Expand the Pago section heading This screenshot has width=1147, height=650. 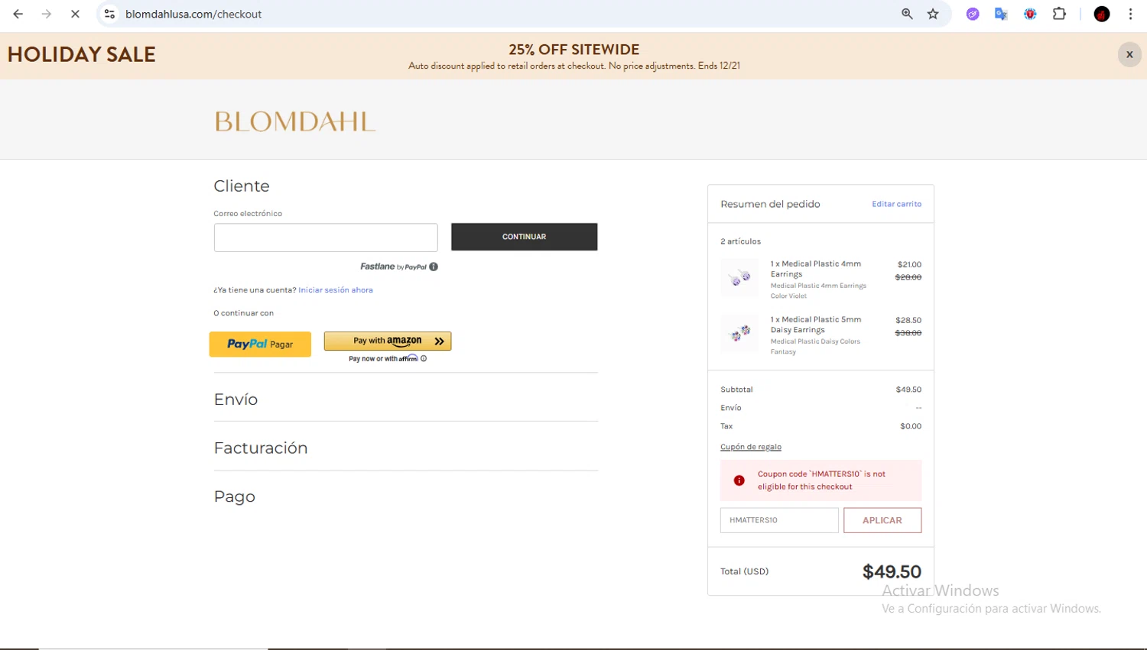(235, 497)
